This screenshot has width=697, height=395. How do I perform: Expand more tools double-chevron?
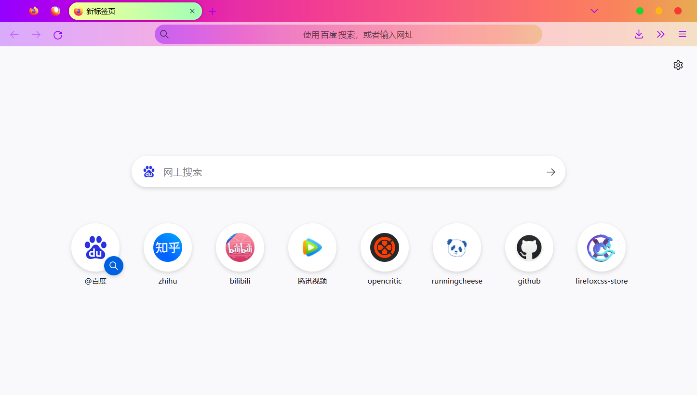[x=661, y=34]
